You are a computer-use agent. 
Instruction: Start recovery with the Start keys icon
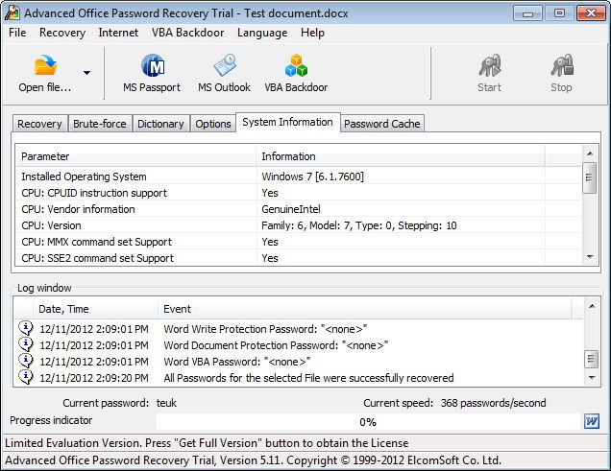tap(489, 65)
